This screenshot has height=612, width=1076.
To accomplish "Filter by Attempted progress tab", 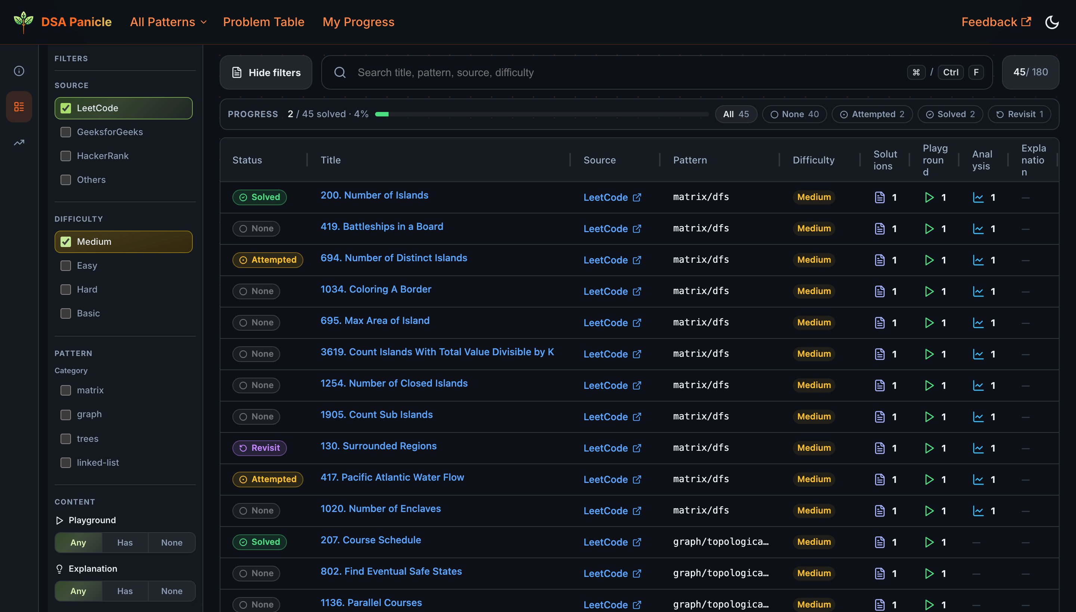I will pos(872,114).
